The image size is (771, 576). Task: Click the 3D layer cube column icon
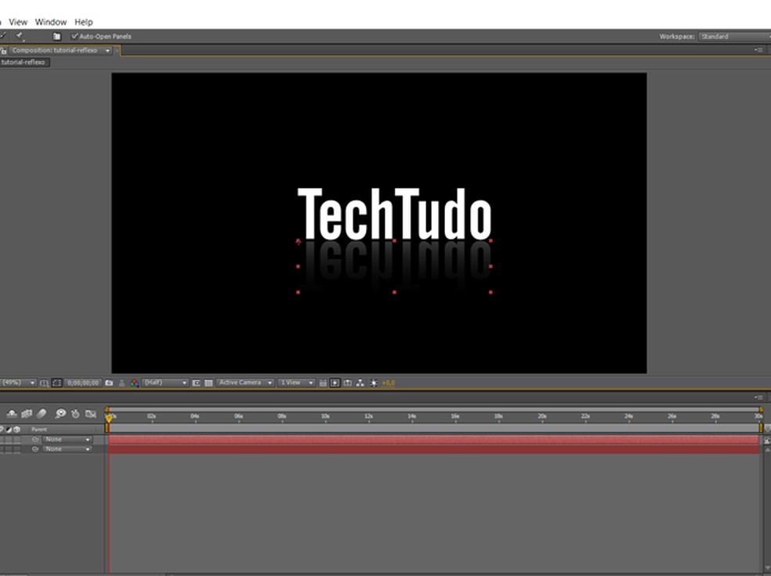(16, 429)
